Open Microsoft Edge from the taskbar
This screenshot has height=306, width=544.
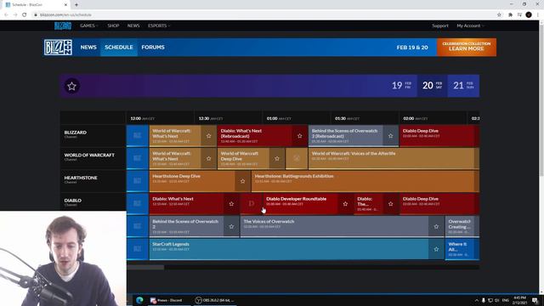tap(139, 300)
